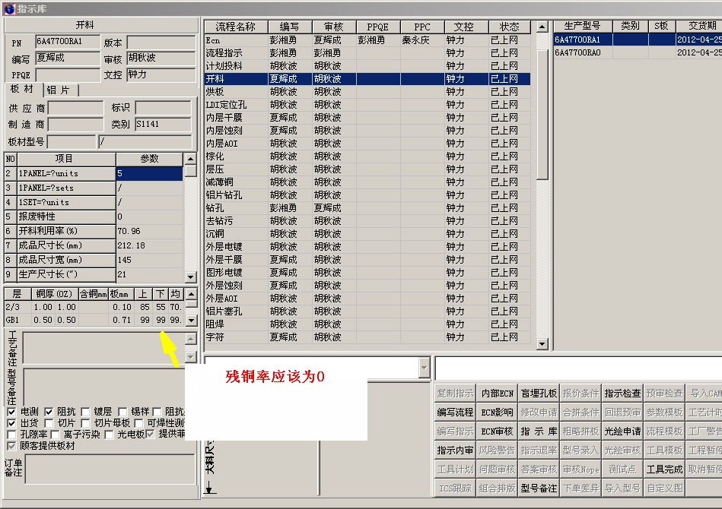The height and width of the screenshot is (509, 722).
Task: Select the 去钻污 row
Action: click(x=367, y=221)
